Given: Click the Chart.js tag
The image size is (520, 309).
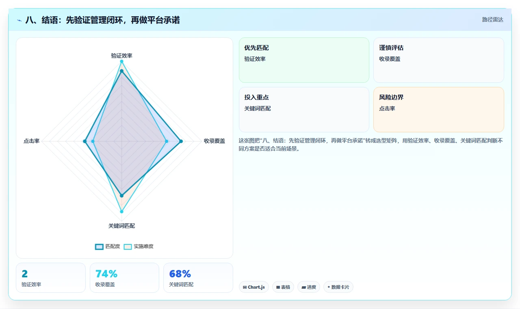Looking at the screenshot, I should 253,287.
